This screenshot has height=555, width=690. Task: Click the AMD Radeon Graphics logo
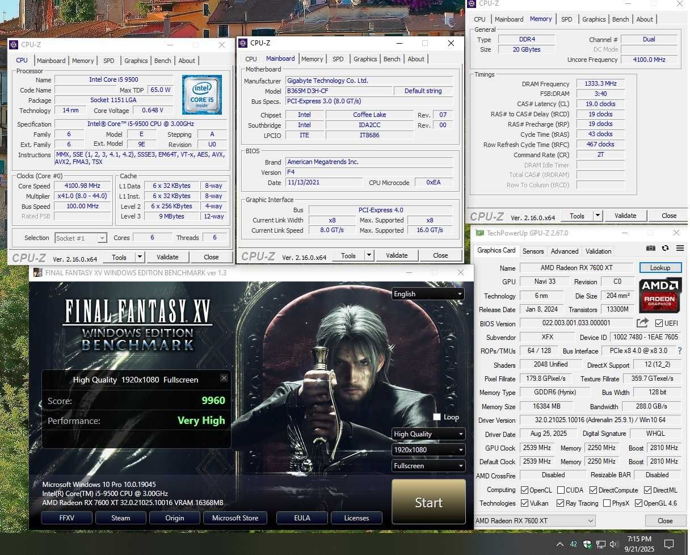coord(660,295)
